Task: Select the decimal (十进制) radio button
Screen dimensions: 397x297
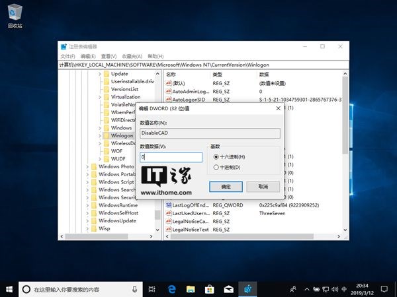Action: coord(216,167)
